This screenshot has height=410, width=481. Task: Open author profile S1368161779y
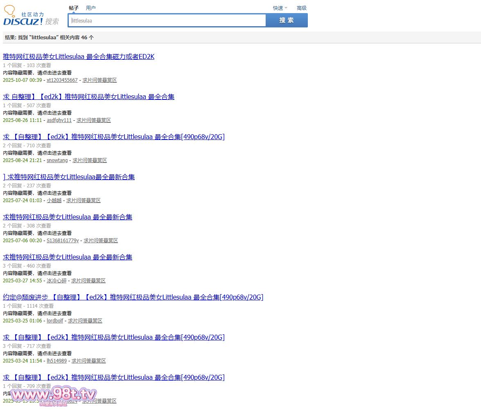click(63, 241)
